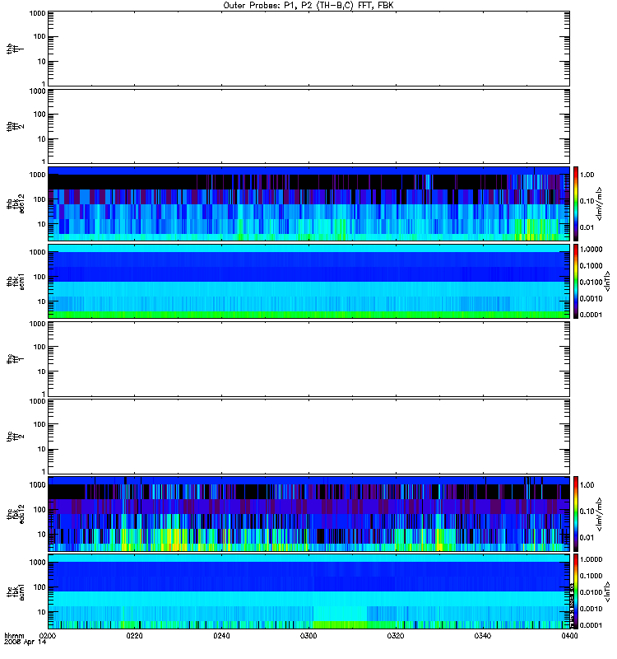Viewport: 617px width, 659px height.
Task: Click the '100' tick label of thb scm1 panel
Action: tap(39, 277)
